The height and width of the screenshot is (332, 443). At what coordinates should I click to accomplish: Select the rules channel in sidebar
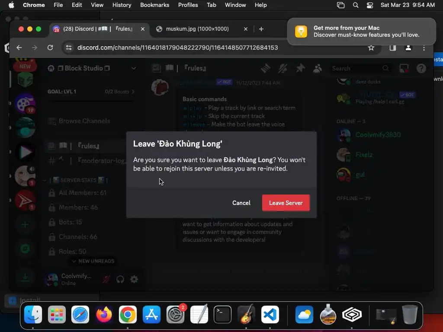tap(85, 146)
